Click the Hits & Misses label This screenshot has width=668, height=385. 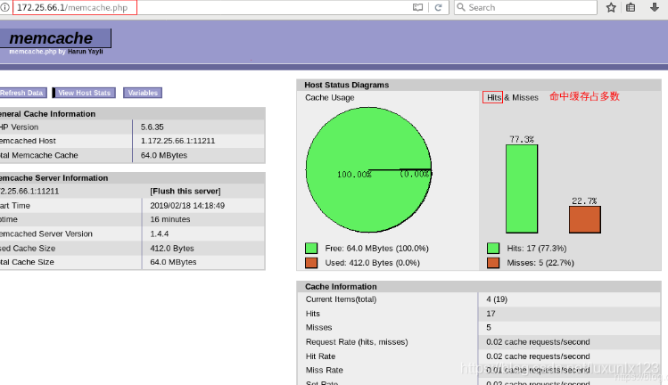point(513,97)
